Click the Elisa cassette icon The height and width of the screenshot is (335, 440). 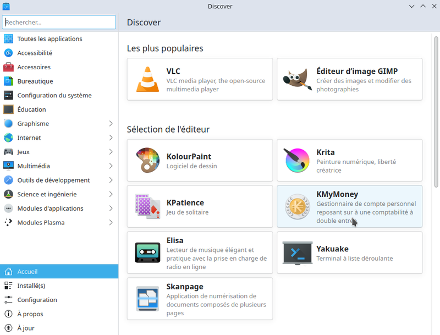click(147, 252)
